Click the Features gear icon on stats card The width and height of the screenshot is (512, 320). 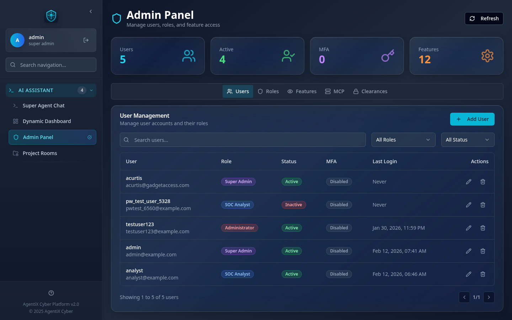(487, 56)
